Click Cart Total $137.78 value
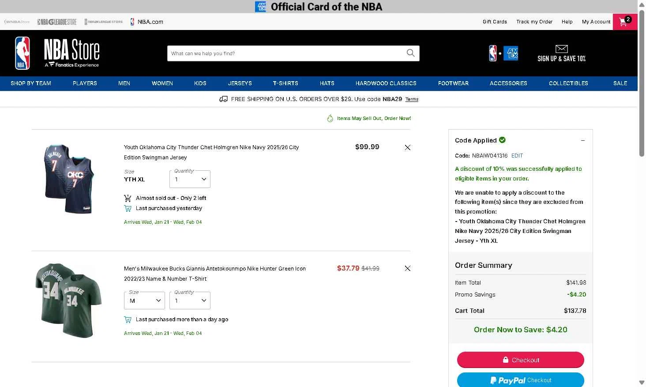646x387 pixels. (575, 311)
